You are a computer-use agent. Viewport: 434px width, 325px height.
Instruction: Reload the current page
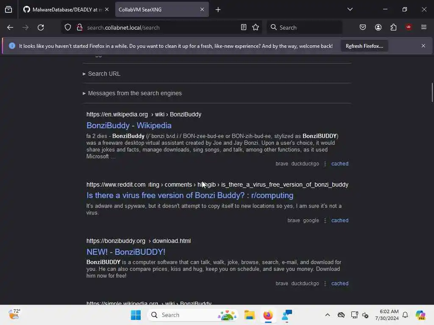41,28
